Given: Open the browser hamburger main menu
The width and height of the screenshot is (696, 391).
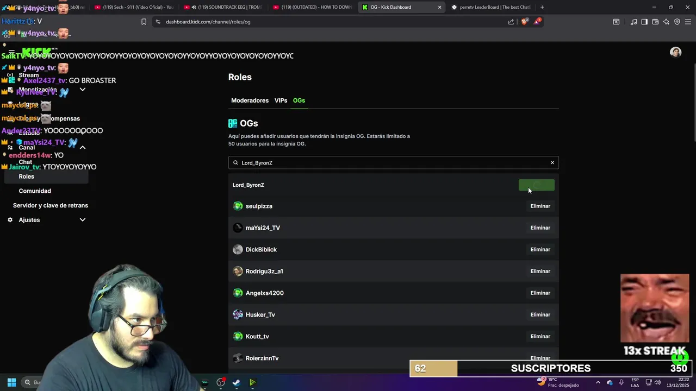Looking at the screenshot, I should pyautogui.click(x=688, y=22).
